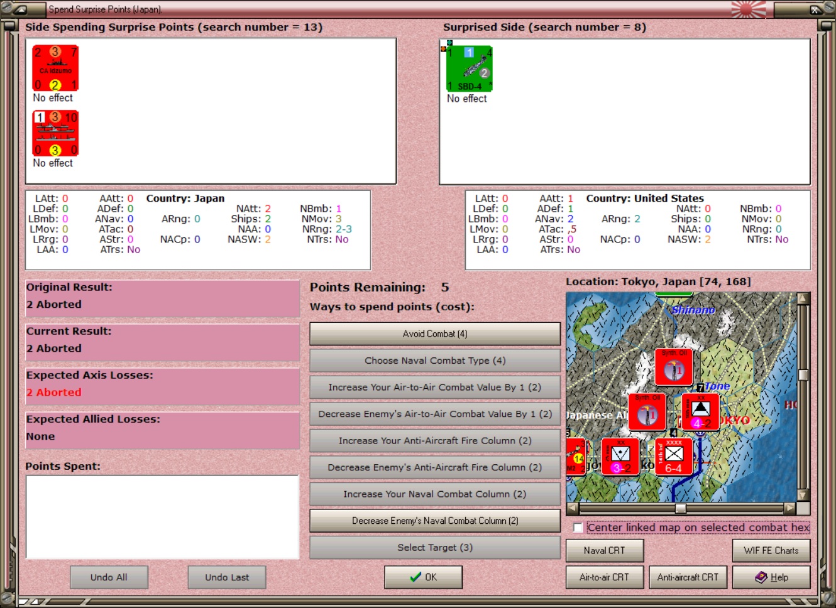Click the map scroll up arrow
836x608 pixels.
803,298
